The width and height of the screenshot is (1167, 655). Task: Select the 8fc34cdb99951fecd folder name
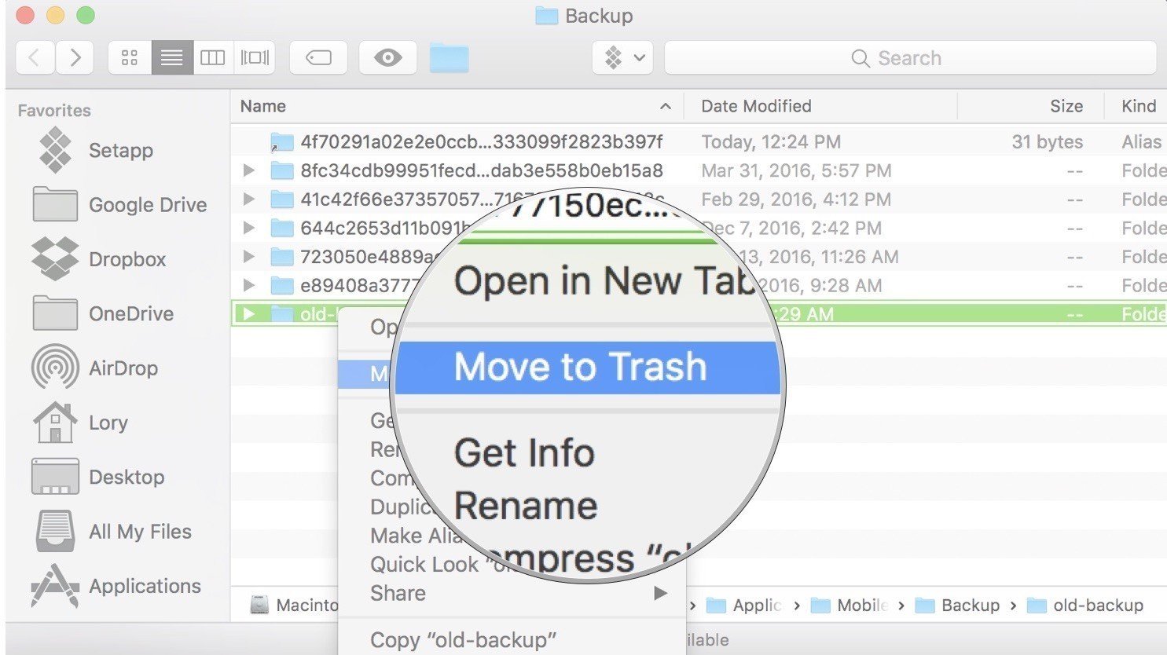[482, 170]
